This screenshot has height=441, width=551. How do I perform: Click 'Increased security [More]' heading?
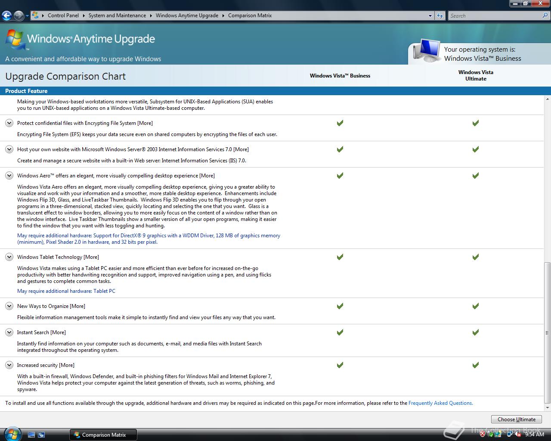(x=46, y=365)
